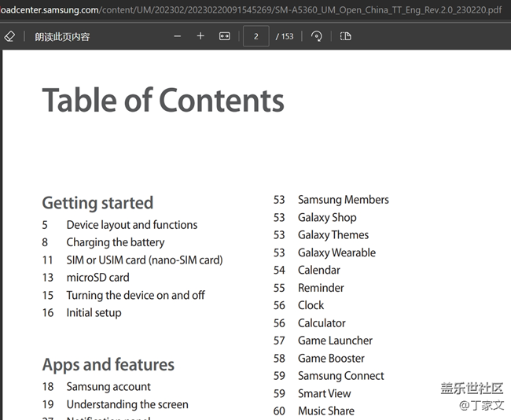
Task: Click the page number input field
Action: tap(256, 36)
